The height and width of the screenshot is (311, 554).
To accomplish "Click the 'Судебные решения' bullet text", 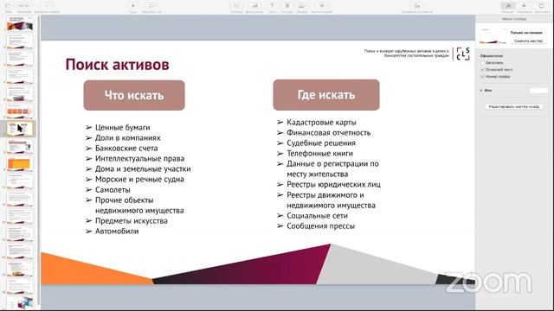I will coord(321,143).
